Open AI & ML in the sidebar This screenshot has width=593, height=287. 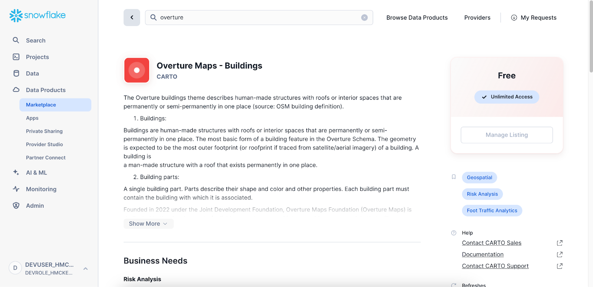click(x=36, y=173)
